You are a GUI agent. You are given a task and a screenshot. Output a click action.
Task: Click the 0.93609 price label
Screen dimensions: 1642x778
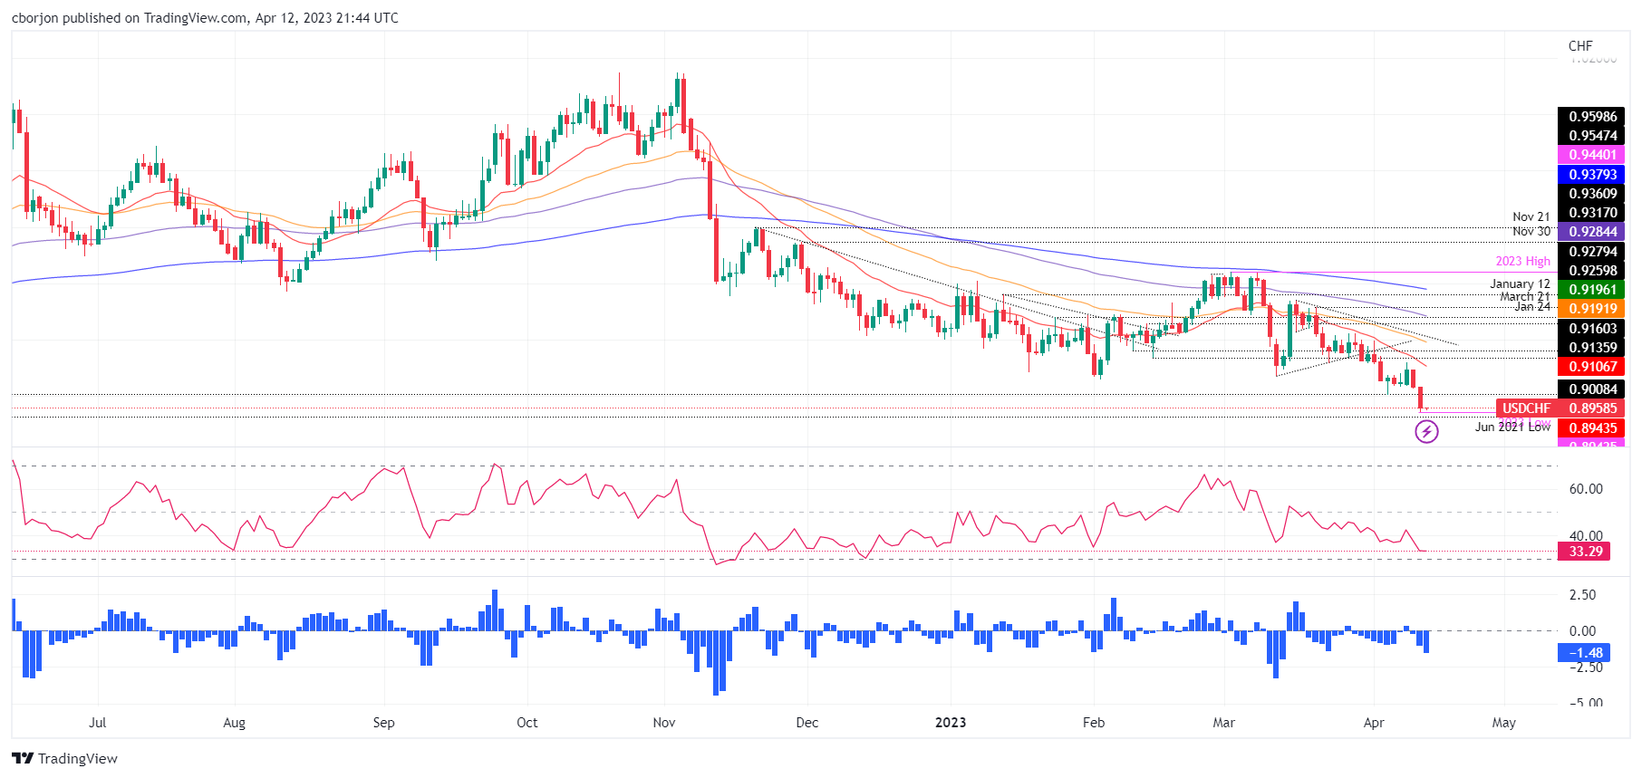[x=1592, y=194]
